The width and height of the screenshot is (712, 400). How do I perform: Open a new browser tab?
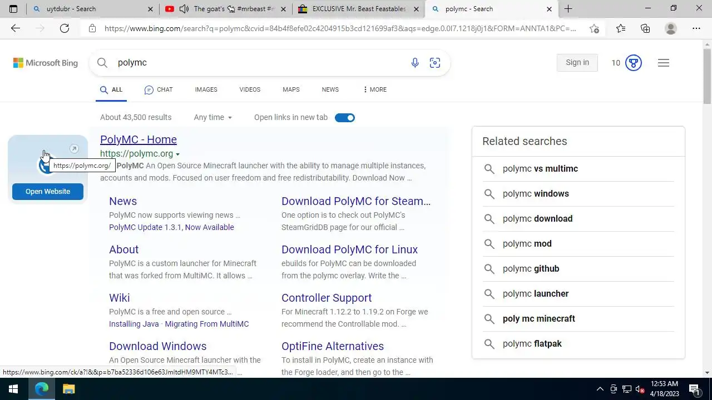coord(568,9)
